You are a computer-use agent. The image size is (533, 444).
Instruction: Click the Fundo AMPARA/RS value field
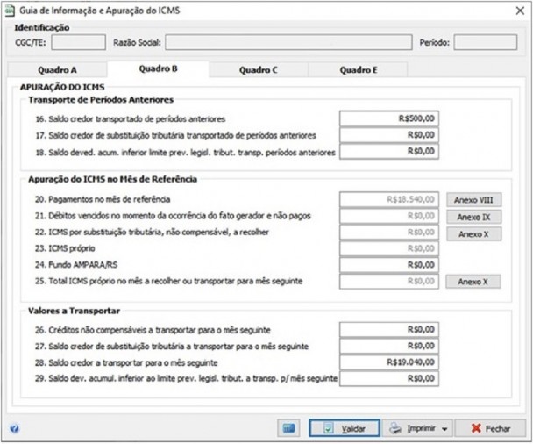point(388,265)
